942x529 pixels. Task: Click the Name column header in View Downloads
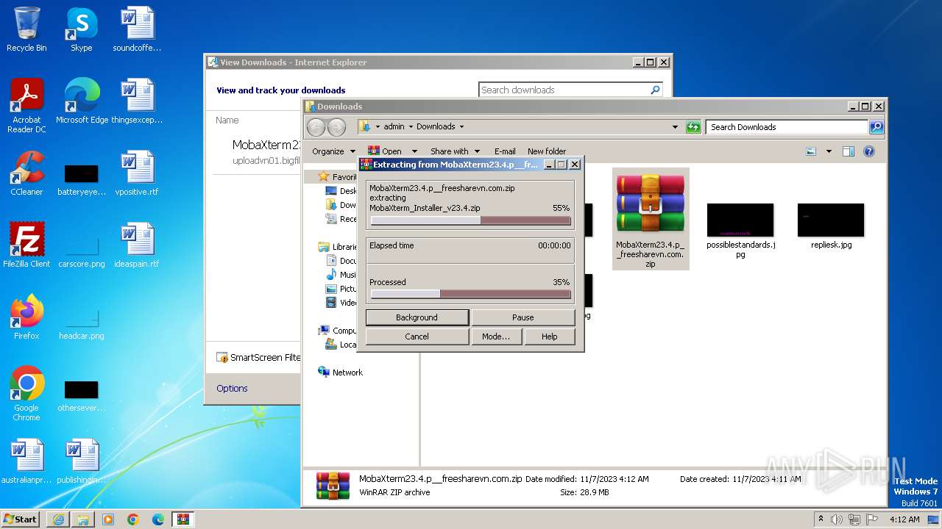point(227,120)
